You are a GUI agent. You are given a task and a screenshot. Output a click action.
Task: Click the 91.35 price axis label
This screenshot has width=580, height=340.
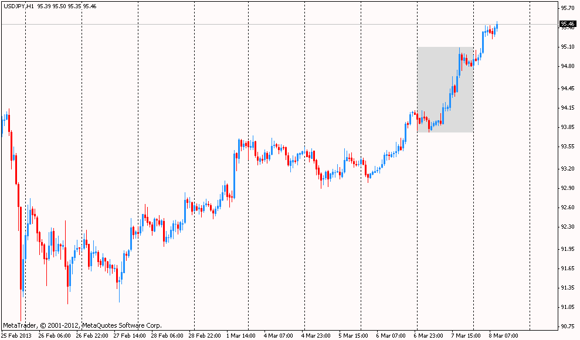pos(568,287)
